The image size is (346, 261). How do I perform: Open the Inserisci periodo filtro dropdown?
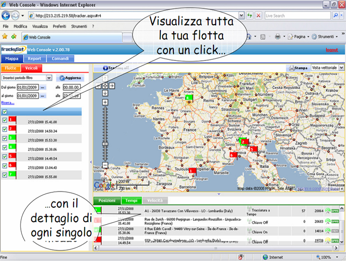(49, 78)
